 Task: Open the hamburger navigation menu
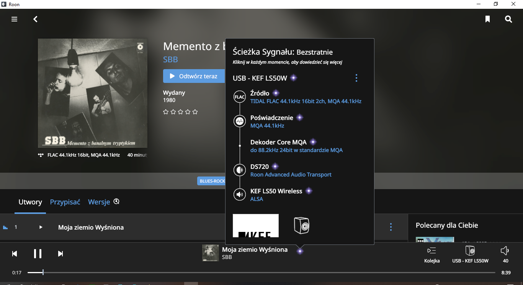tap(15, 19)
